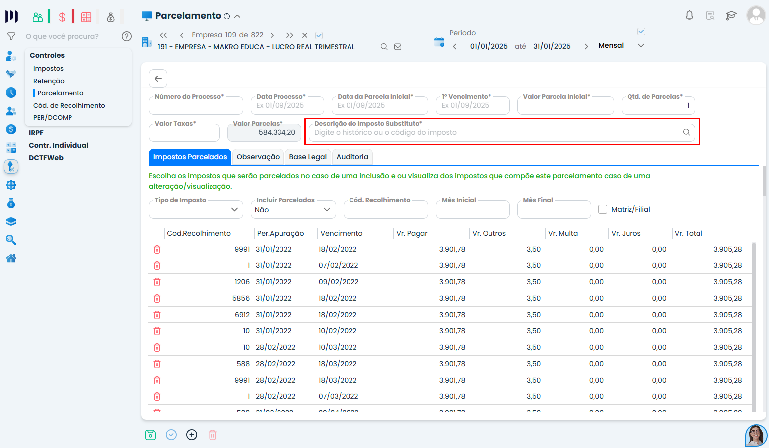The image size is (769, 448).
Task: Go to DCTFWeb section
Action: pyautogui.click(x=46, y=158)
